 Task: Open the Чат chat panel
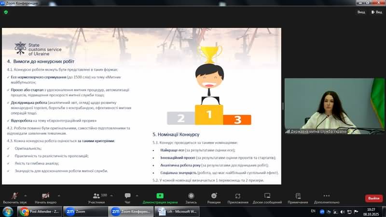click(x=127, y=198)
